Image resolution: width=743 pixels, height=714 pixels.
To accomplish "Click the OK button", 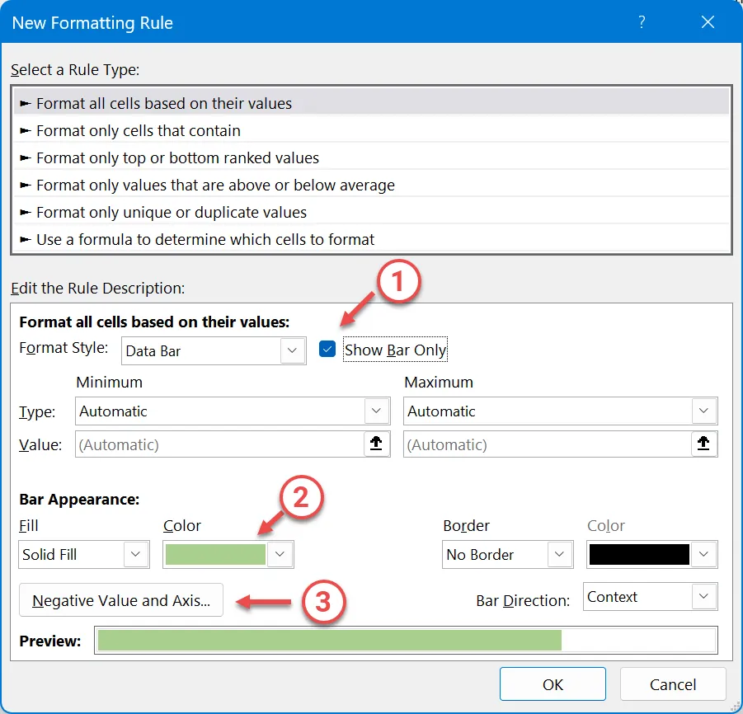I will tap(553, 684).
